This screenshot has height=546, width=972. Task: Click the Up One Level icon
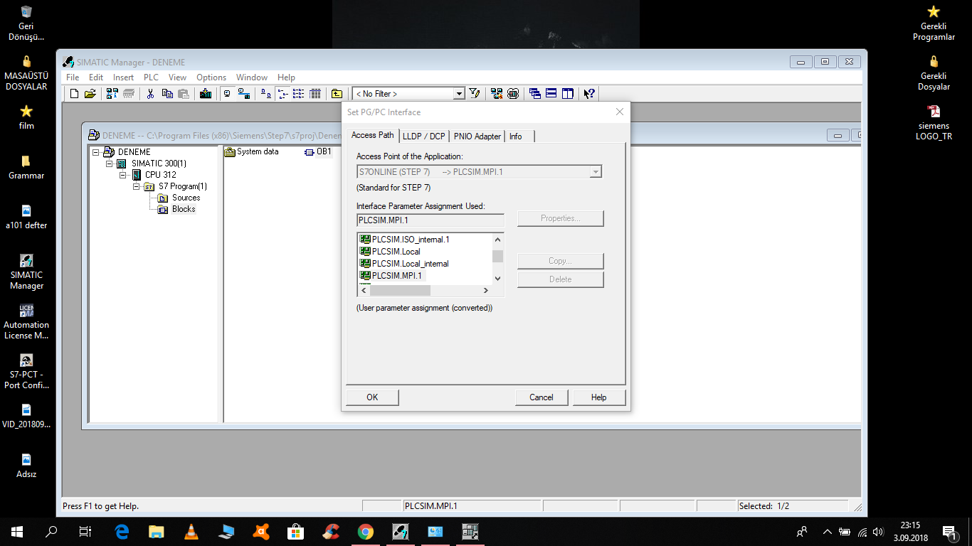pos(337,94)
